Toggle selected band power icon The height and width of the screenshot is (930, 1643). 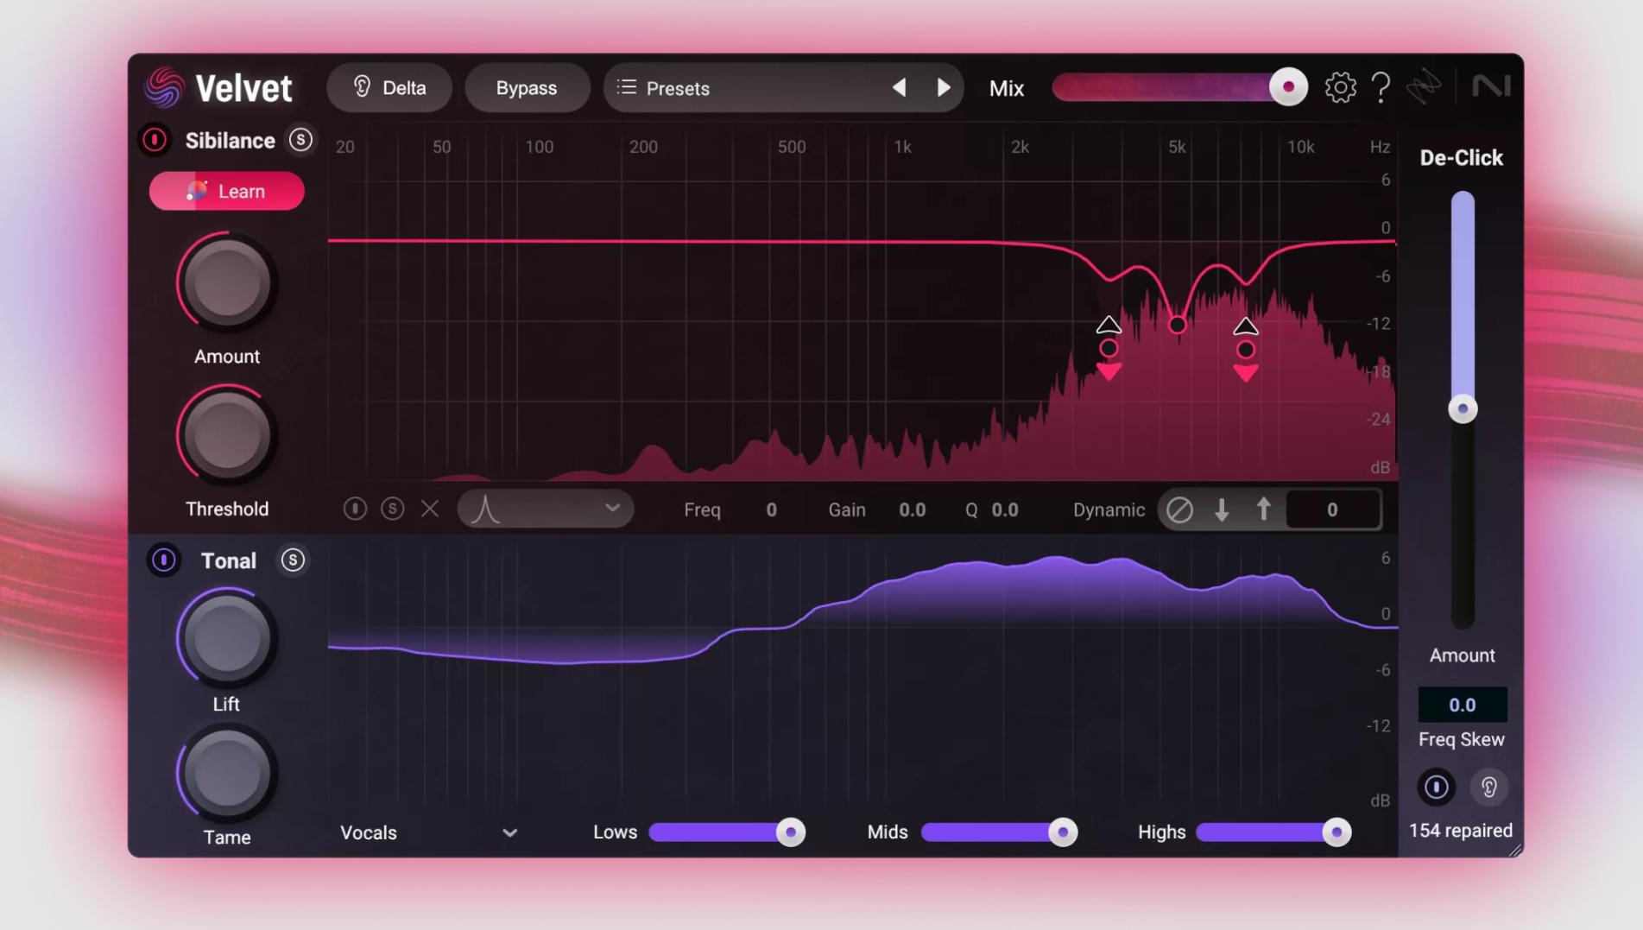pyautogui.click(x=355, y=509)
